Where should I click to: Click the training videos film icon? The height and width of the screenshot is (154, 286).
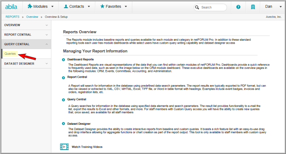click(64, 147)
